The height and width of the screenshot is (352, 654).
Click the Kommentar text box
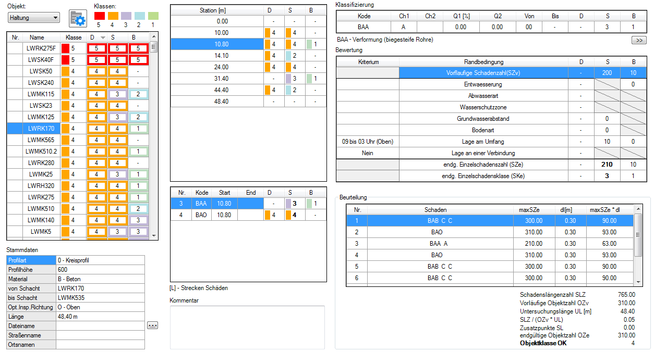247,326
